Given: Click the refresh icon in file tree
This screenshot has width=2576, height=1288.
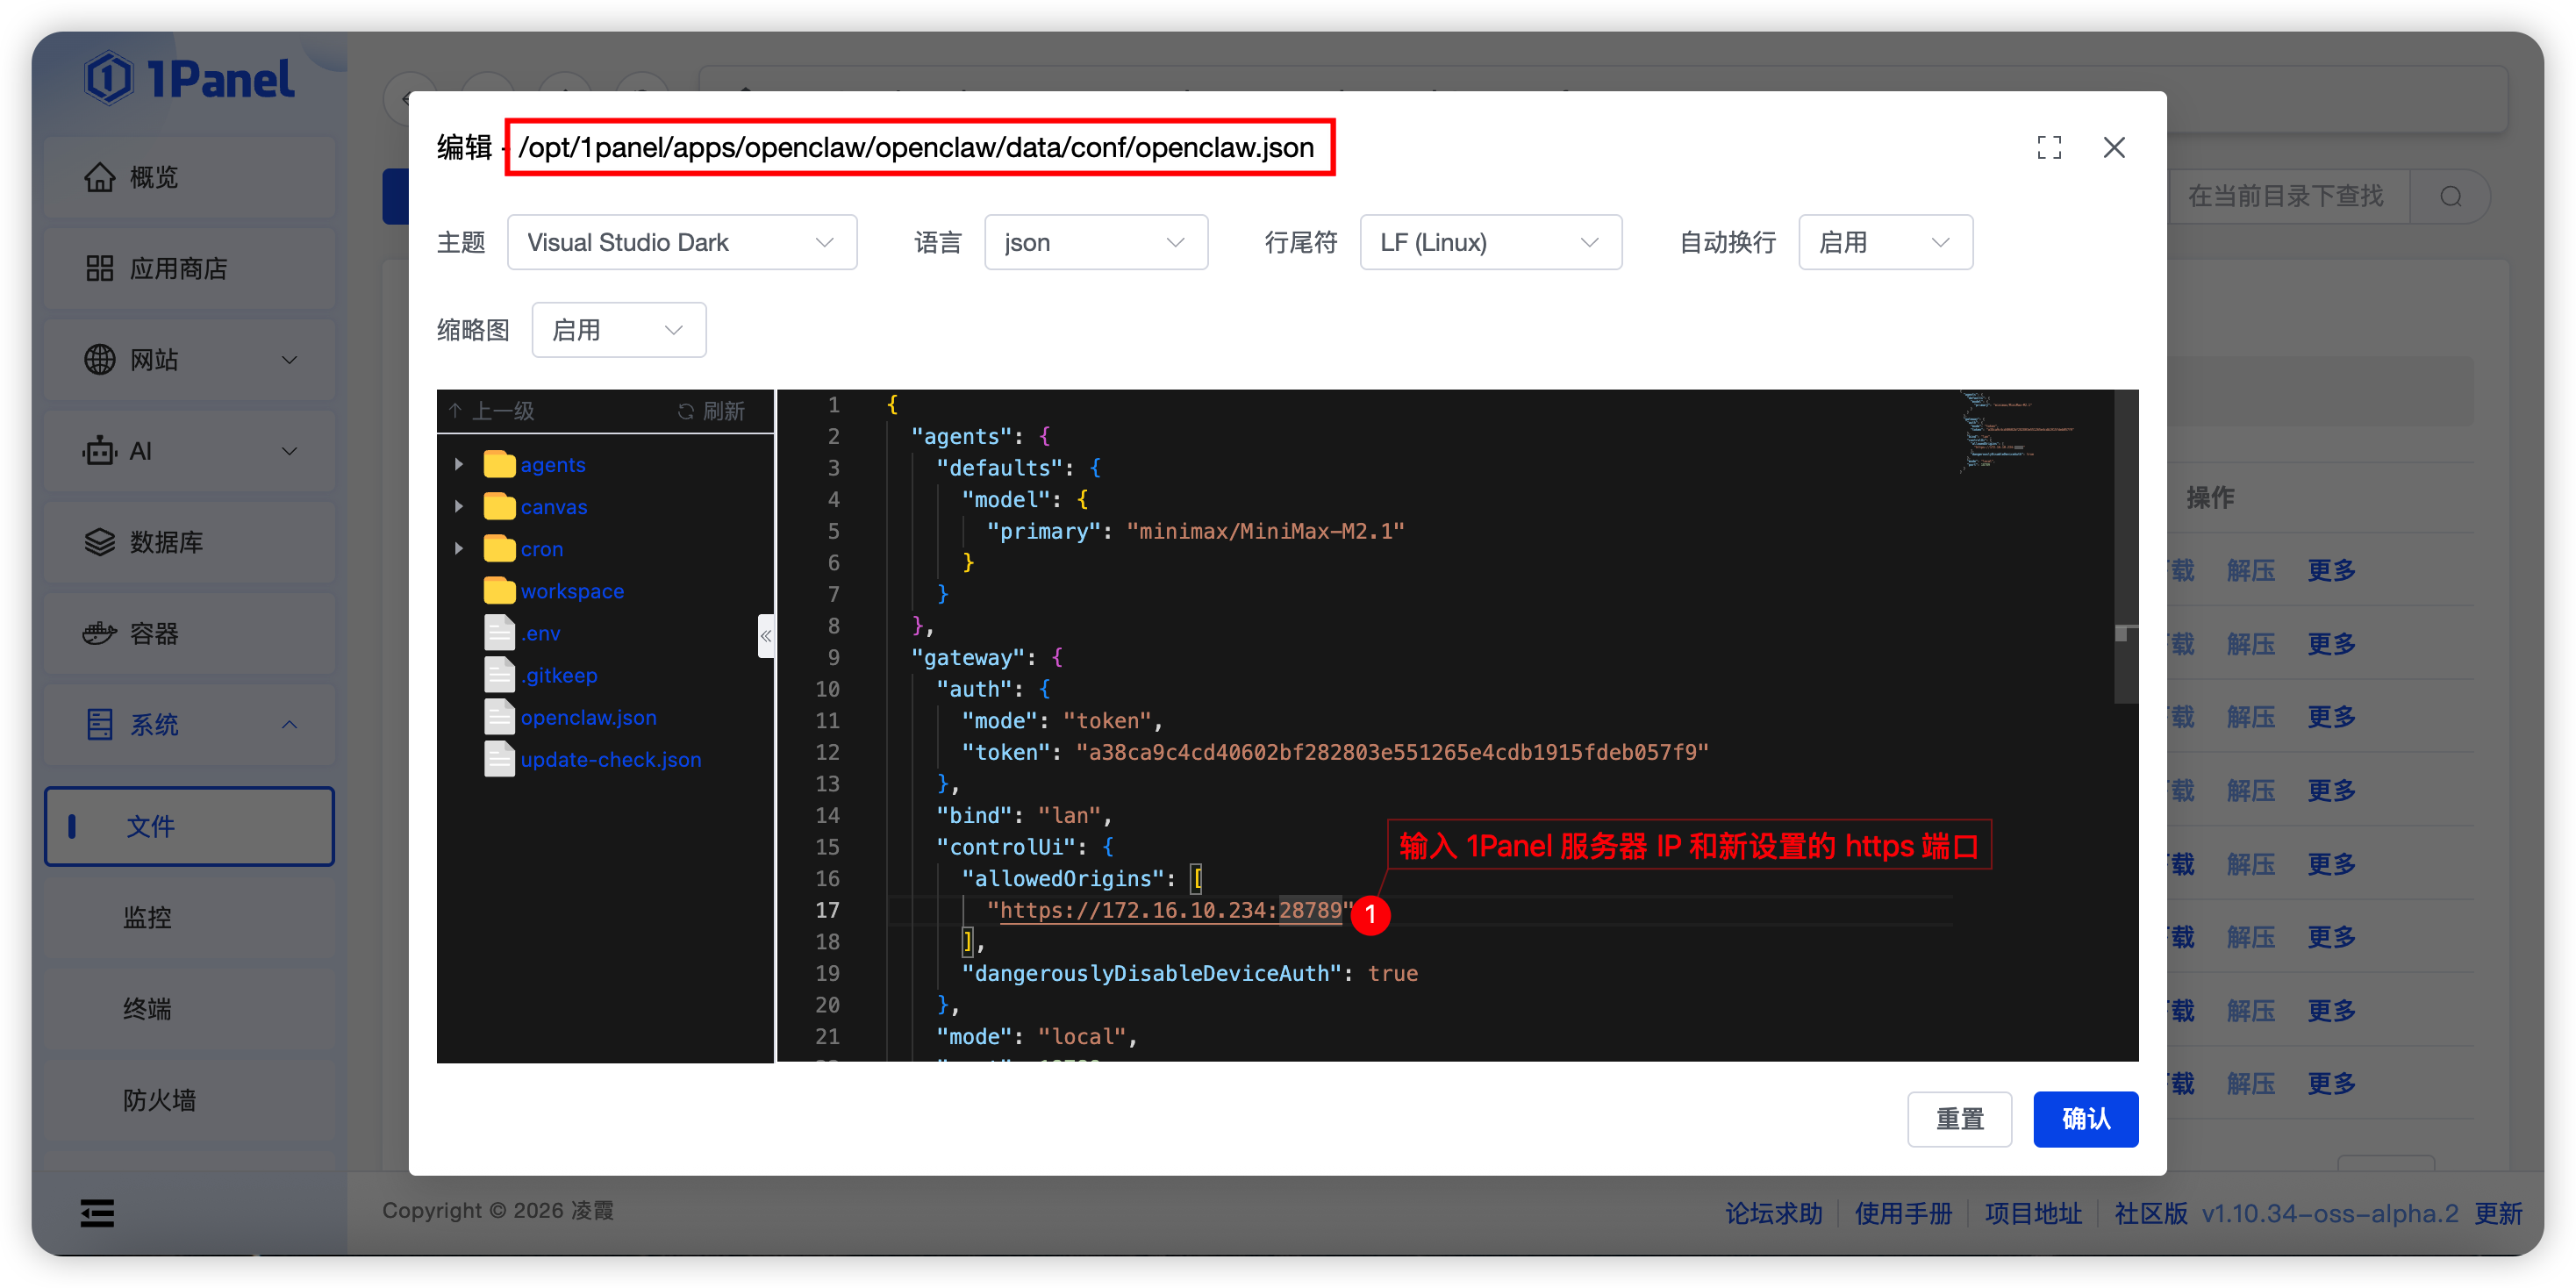Looking at the screenshot, I should click(x=686, y=411).
